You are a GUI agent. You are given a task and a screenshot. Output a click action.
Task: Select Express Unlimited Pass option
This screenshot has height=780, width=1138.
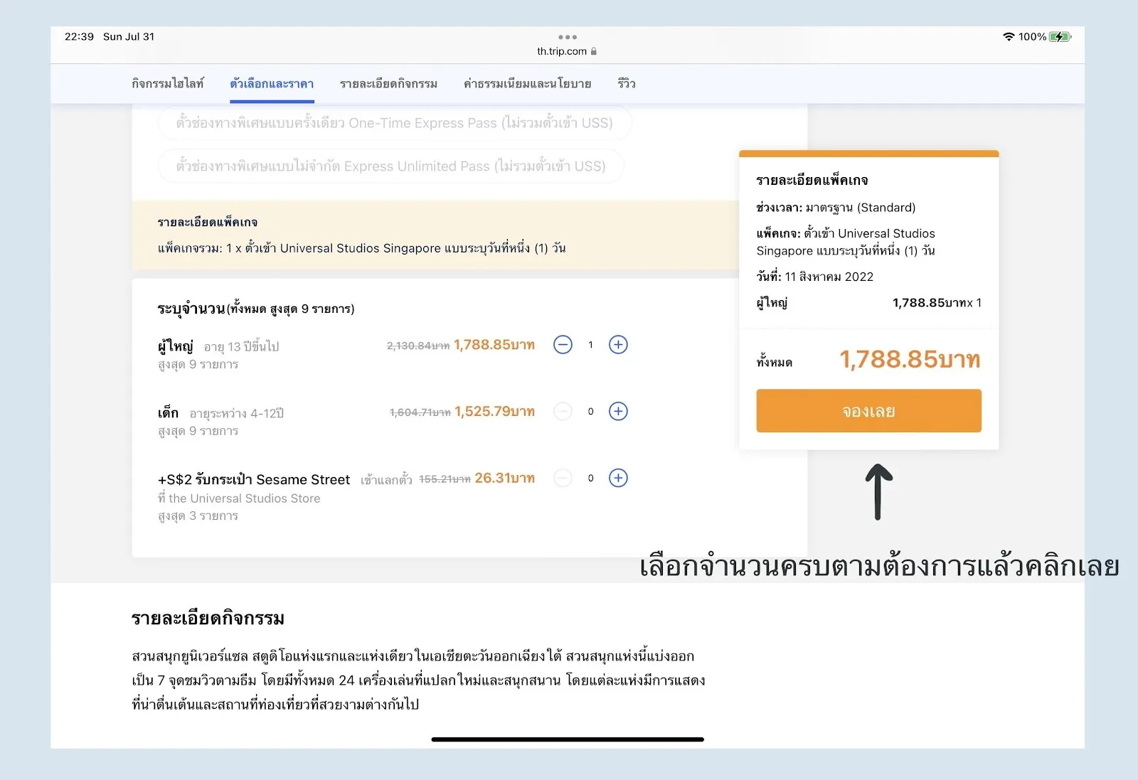391,166
